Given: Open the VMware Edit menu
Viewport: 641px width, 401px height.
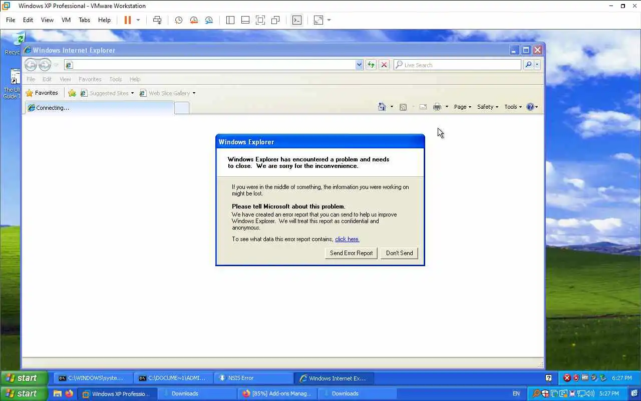Looking at the screenshot, I should [x=28, y=20].
